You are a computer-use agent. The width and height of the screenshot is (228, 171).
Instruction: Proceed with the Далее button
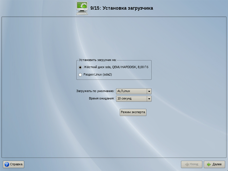214,164
